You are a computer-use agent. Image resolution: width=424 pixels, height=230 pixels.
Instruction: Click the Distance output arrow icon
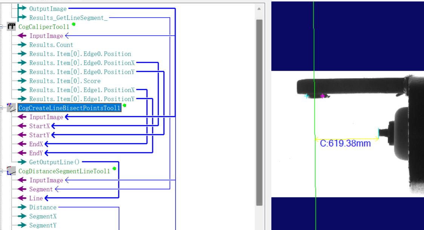coord(22,207)
